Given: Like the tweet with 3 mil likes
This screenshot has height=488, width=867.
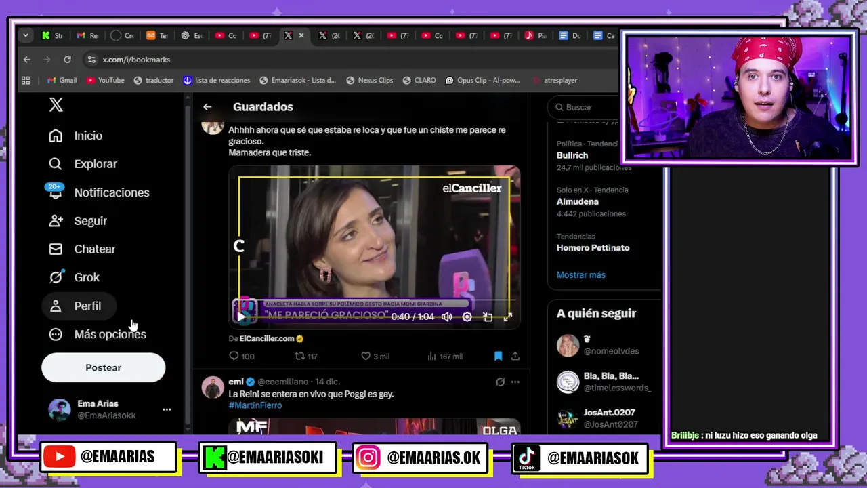Looking at the screenshot, I should pyautogui.click(x=375, y=356).
